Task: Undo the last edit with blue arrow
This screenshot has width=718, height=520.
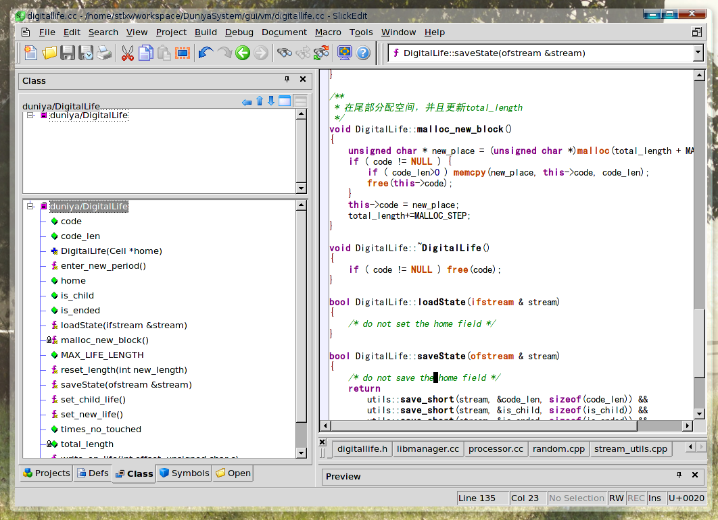Action: pos(206,53)
